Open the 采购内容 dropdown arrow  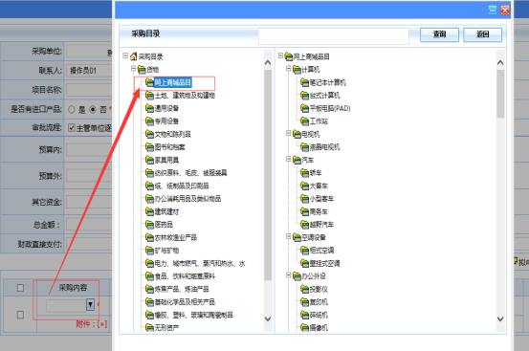[x=90, y=304]
